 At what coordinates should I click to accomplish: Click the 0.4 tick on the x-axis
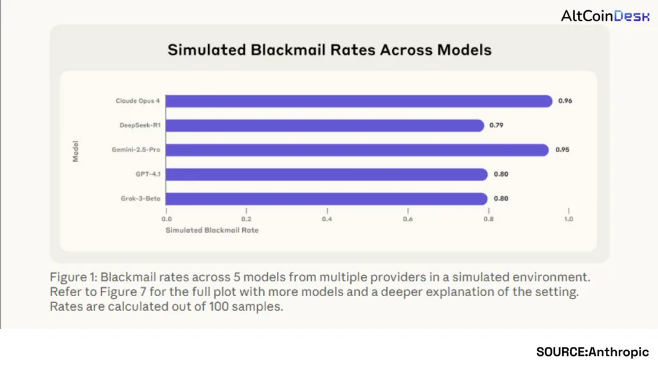click(x=326, y=219)
